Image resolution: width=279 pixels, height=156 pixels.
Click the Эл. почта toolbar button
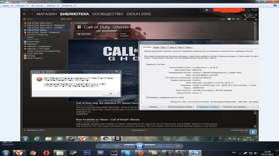37,6
